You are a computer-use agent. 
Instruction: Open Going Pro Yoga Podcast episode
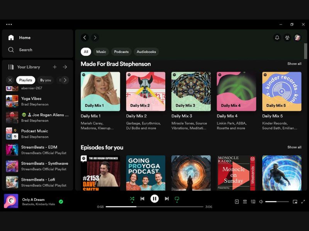[146, 173]
